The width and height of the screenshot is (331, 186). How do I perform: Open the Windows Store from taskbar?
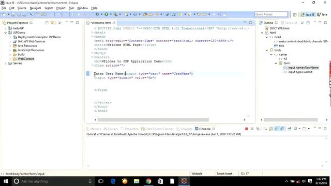pos(160,181)
